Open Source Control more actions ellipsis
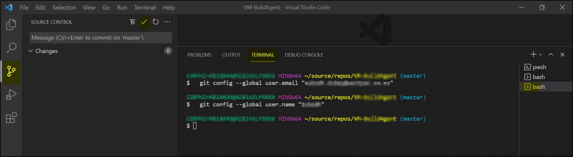The height and width of the screenshot is (157, 573). point(167,22)
